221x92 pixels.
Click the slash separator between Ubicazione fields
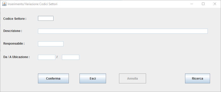click(x=57, y=57)
